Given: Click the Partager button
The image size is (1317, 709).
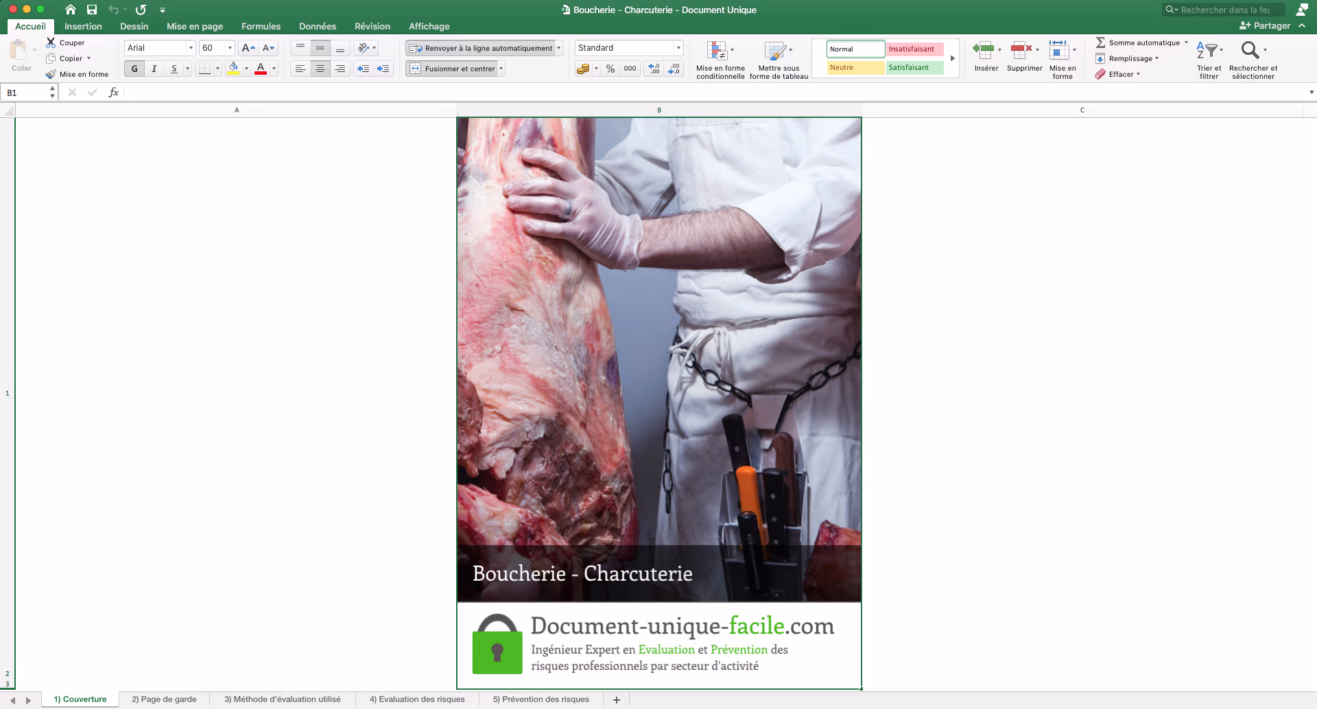Looking at the screenshot, I should coord(1266,25).
